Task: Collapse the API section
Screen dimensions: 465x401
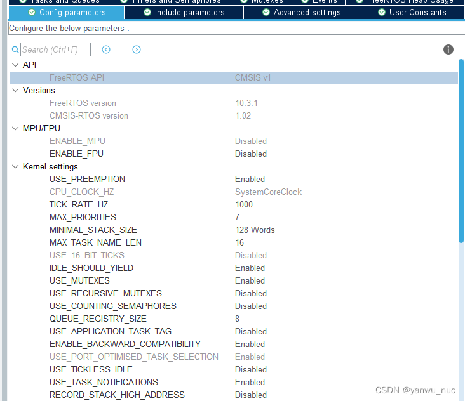Action: pos(15,65)
